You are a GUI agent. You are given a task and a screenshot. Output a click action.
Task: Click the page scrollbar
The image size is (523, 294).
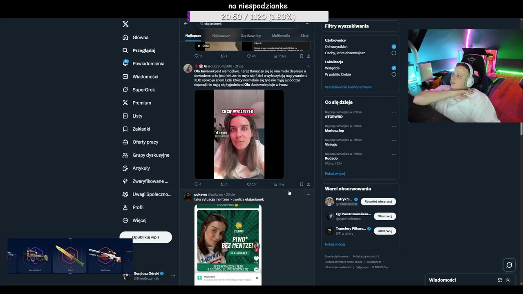(x=521, y=128)
